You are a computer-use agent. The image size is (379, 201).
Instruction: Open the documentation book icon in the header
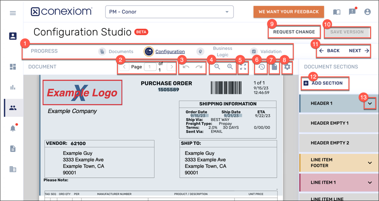coord(336,12)
